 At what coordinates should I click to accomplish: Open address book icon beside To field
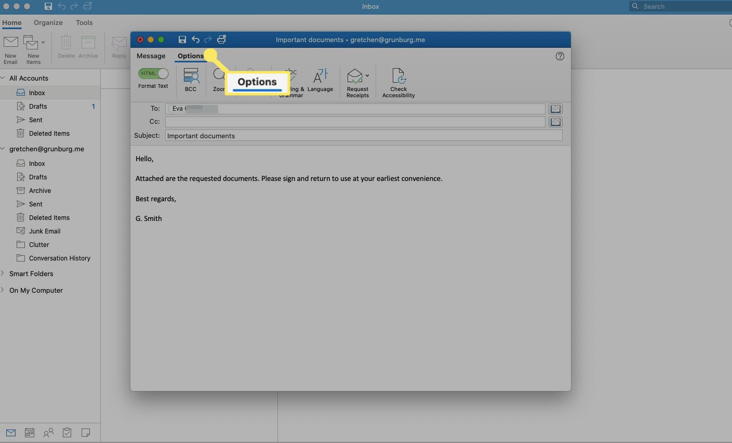pyautogui.click(x=555, y=109)
